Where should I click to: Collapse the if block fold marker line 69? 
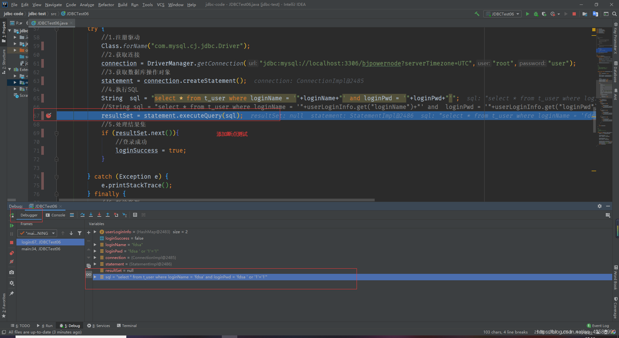tap(56, 133)
